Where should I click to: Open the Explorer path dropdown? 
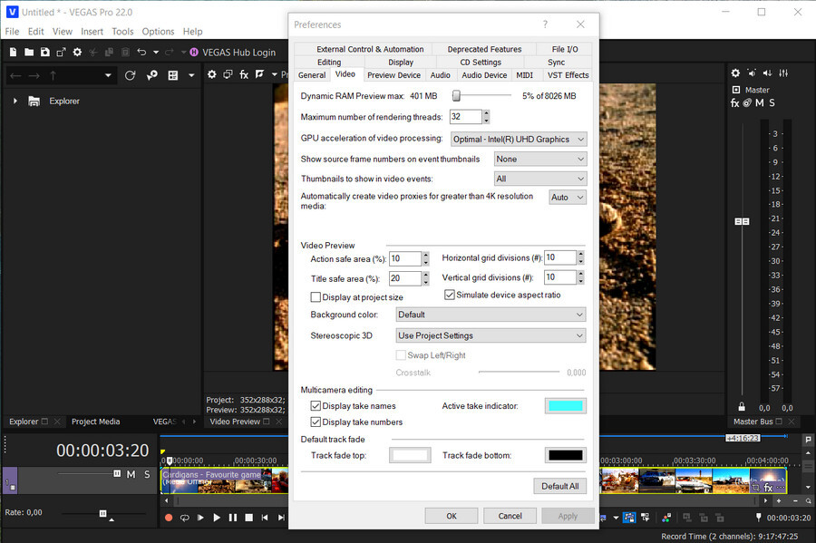click(x=108, y=76)
